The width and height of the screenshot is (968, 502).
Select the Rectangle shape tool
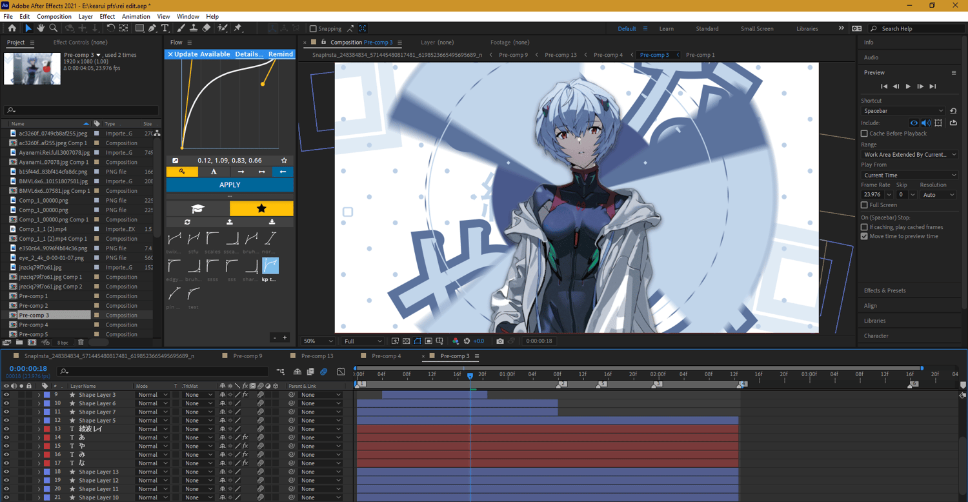coord(139,28)
